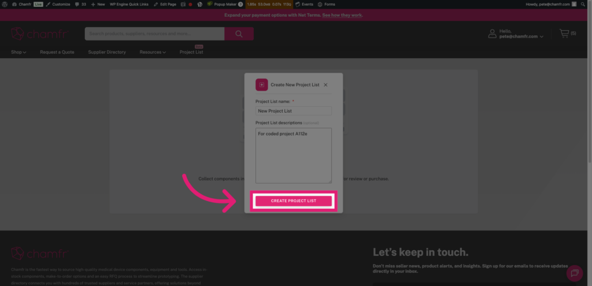Click Edit Page in the admin bar
592x286 pixels.
point(165,4)
